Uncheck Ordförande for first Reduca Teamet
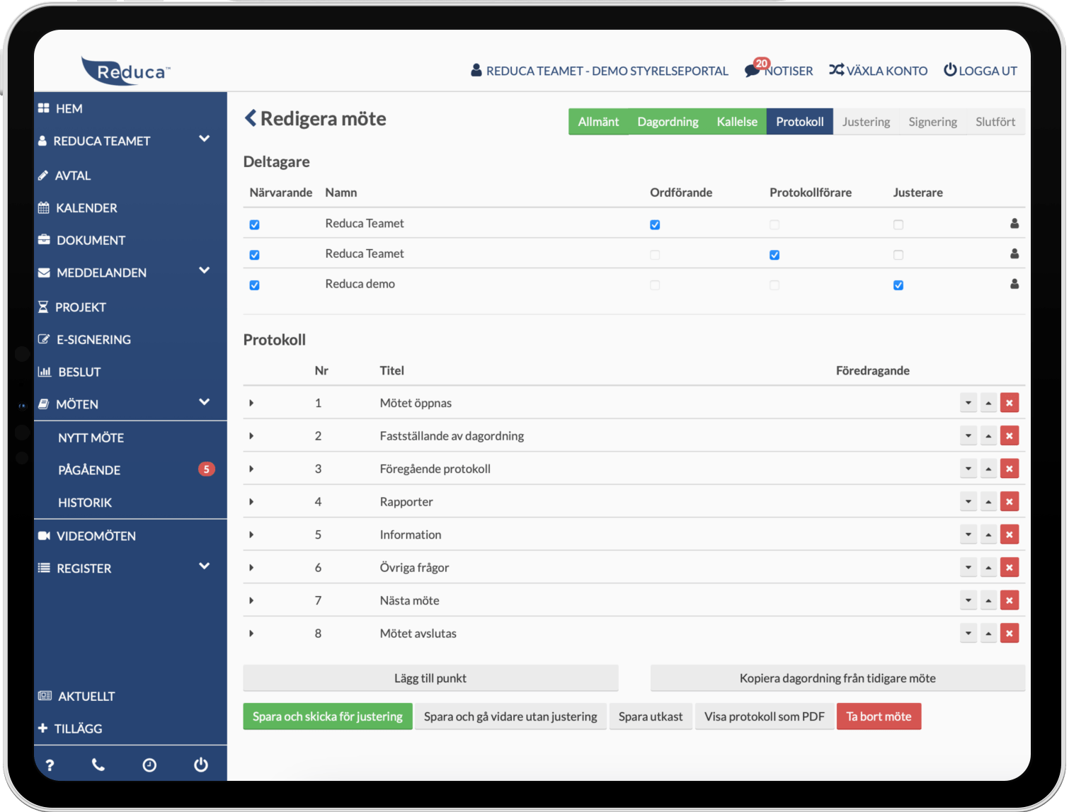1069x812 pixels. coord(655,225)
